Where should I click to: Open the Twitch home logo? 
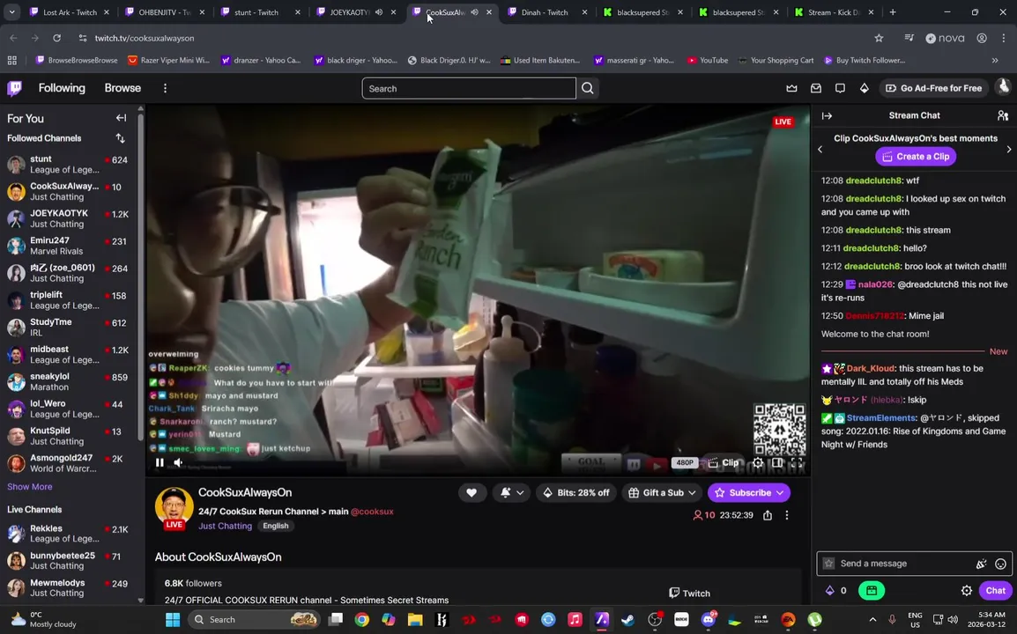pyautogui.click(x=14, y=88)
